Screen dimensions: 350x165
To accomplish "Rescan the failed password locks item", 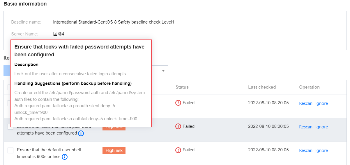I will pyautogui.click(x=306, y=127).
